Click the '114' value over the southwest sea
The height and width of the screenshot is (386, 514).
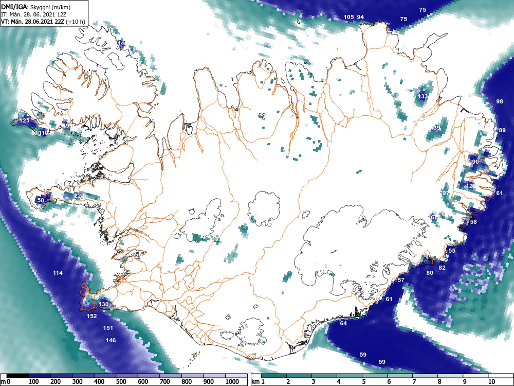click(x=58, y=273)
